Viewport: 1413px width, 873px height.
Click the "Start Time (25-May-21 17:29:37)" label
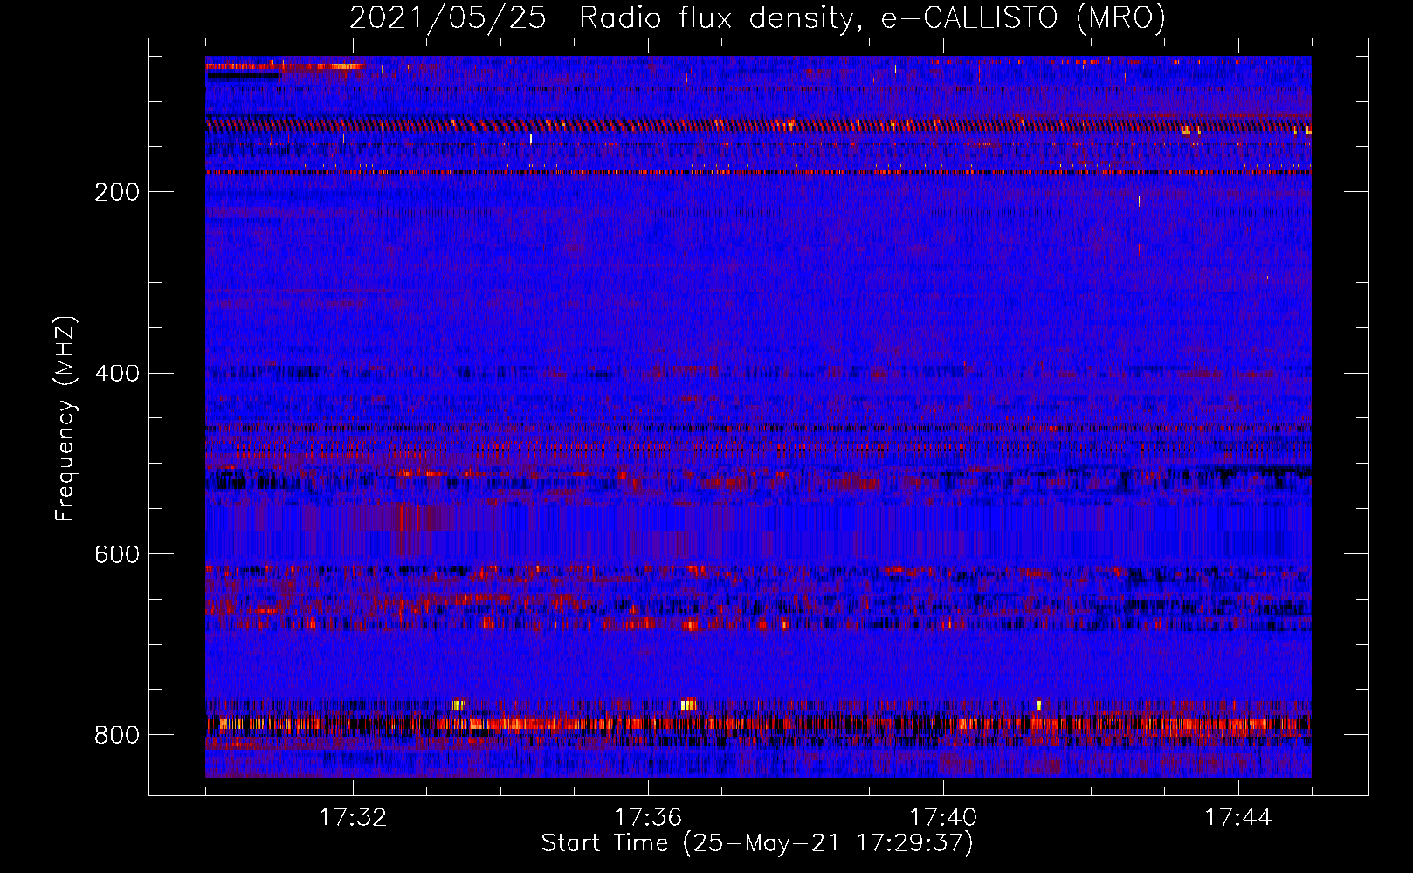pyautogui.click(x=757, y=843)
